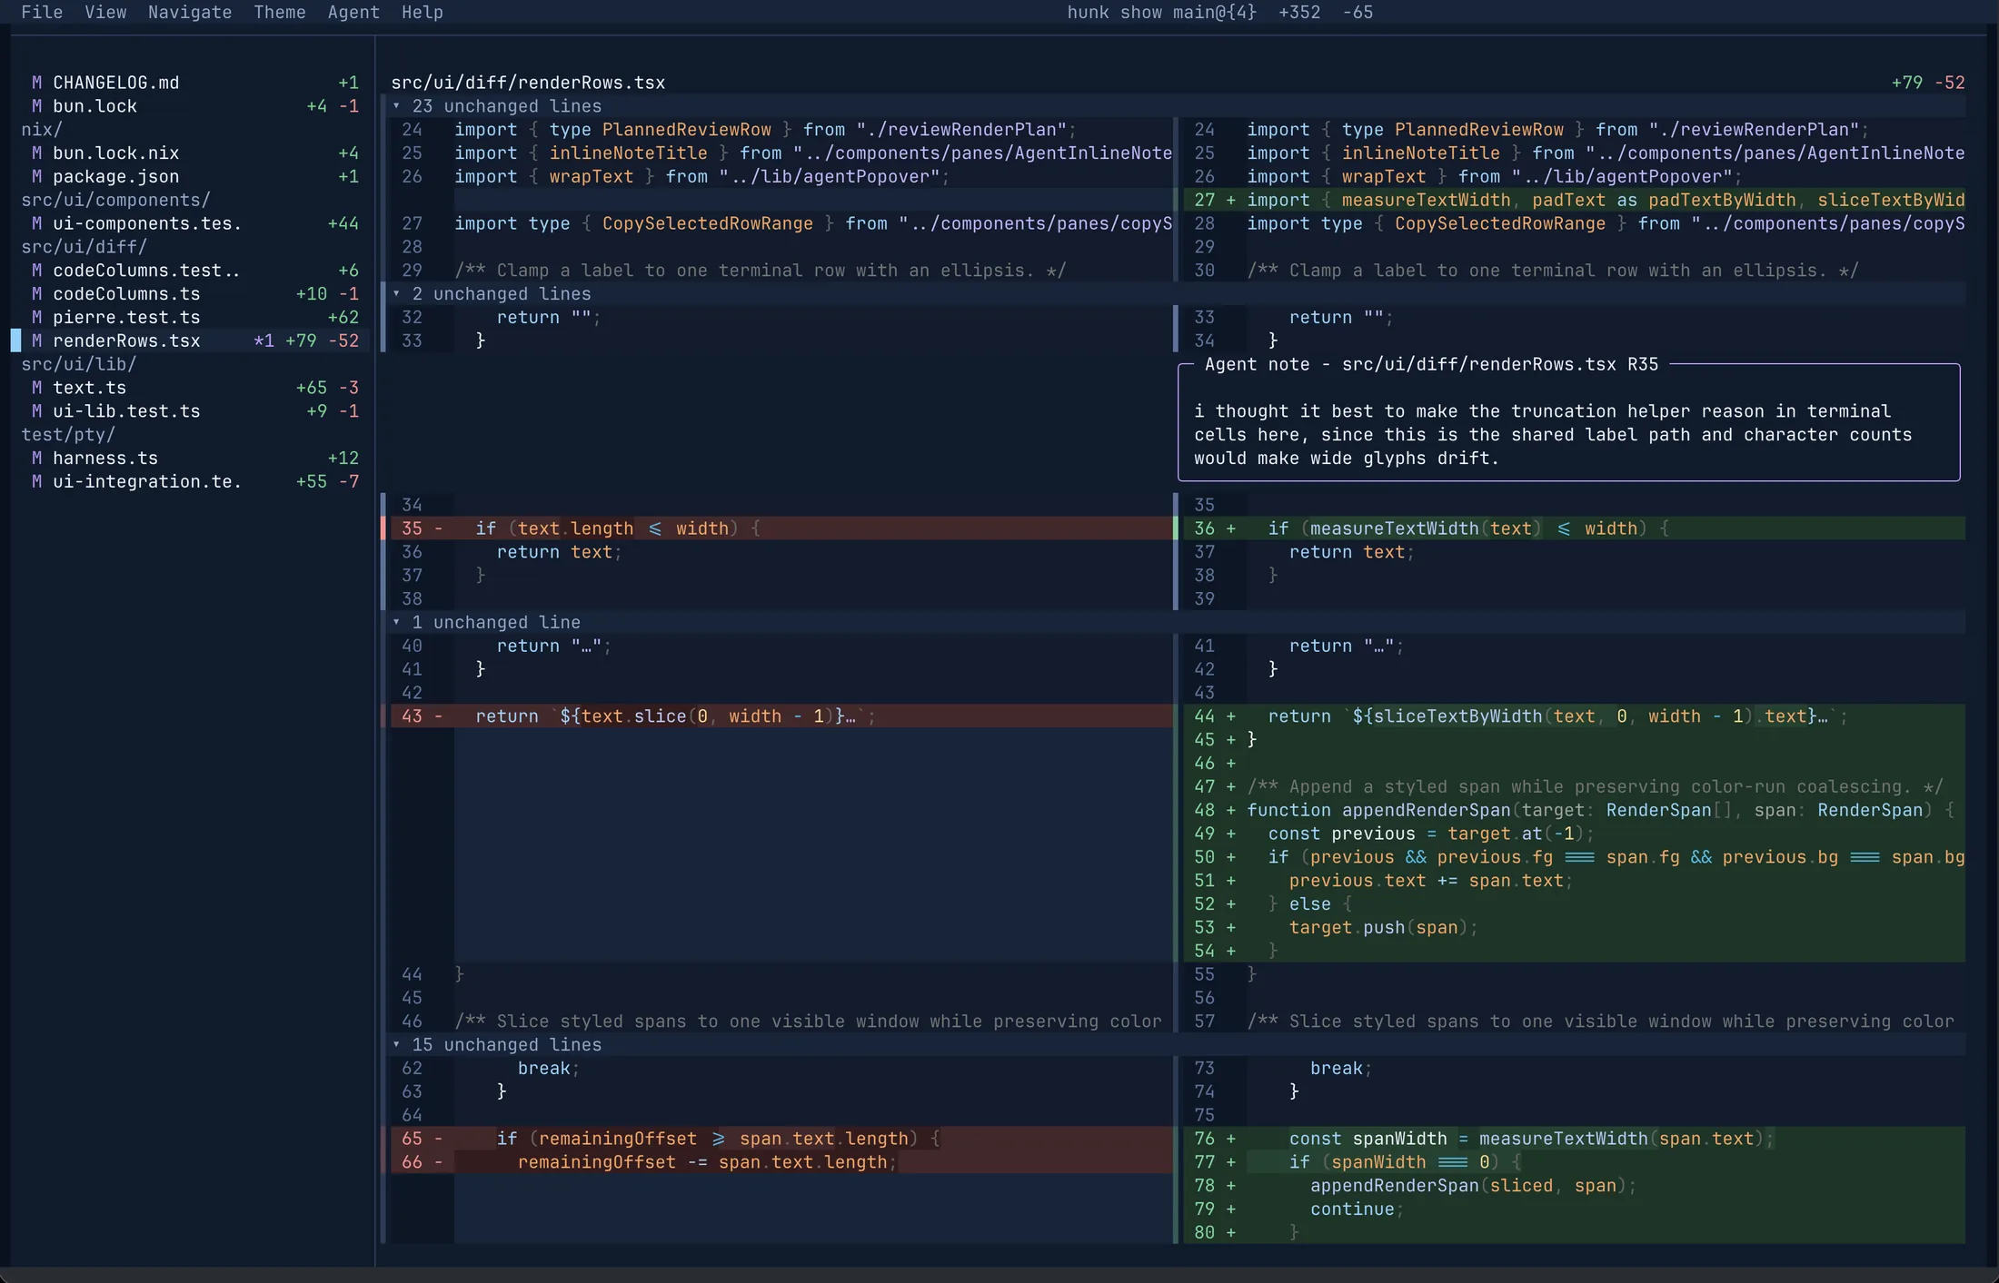Click the *1 note marker on renderRows.tsx
The height and width of the screenshot is (1283, 1999).
click(x=264, y=340)
